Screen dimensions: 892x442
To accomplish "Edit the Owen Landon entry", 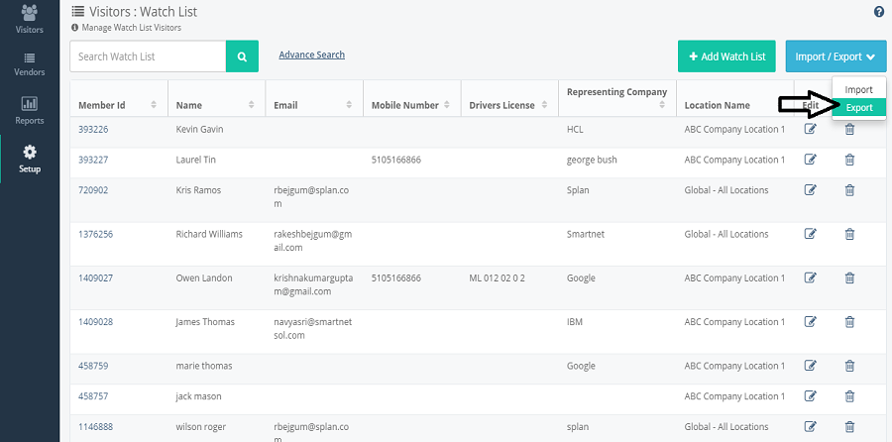I will click(x=810, y=278).
